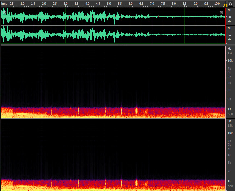The width and height of the screenshot is (235, 191).
Task: Click the 2,5 mark on the time ruler
Action: coord(55,4)
